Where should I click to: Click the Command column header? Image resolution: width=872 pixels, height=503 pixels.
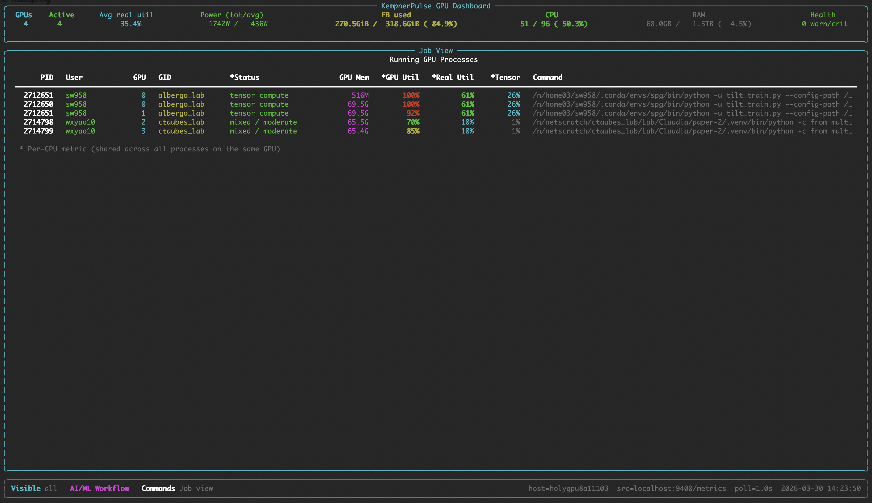547,77
